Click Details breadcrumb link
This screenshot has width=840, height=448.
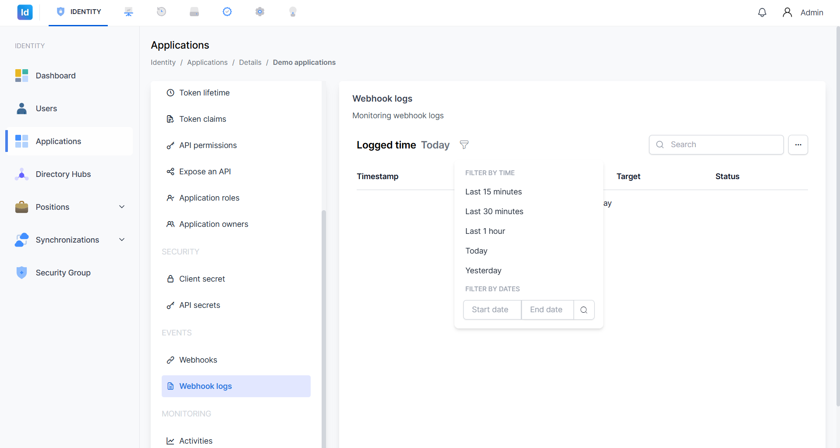250,62
